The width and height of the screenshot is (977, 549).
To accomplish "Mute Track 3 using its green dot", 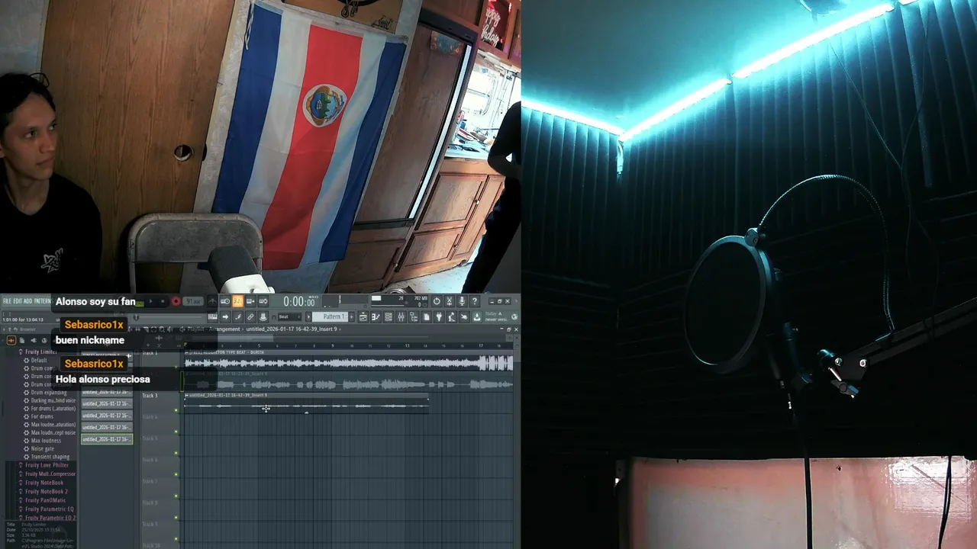I will (x=176, y=410).
